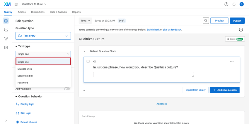Close the Single line text type combo box
Viewport: 249px width, 124px height.
click(43, 54)
